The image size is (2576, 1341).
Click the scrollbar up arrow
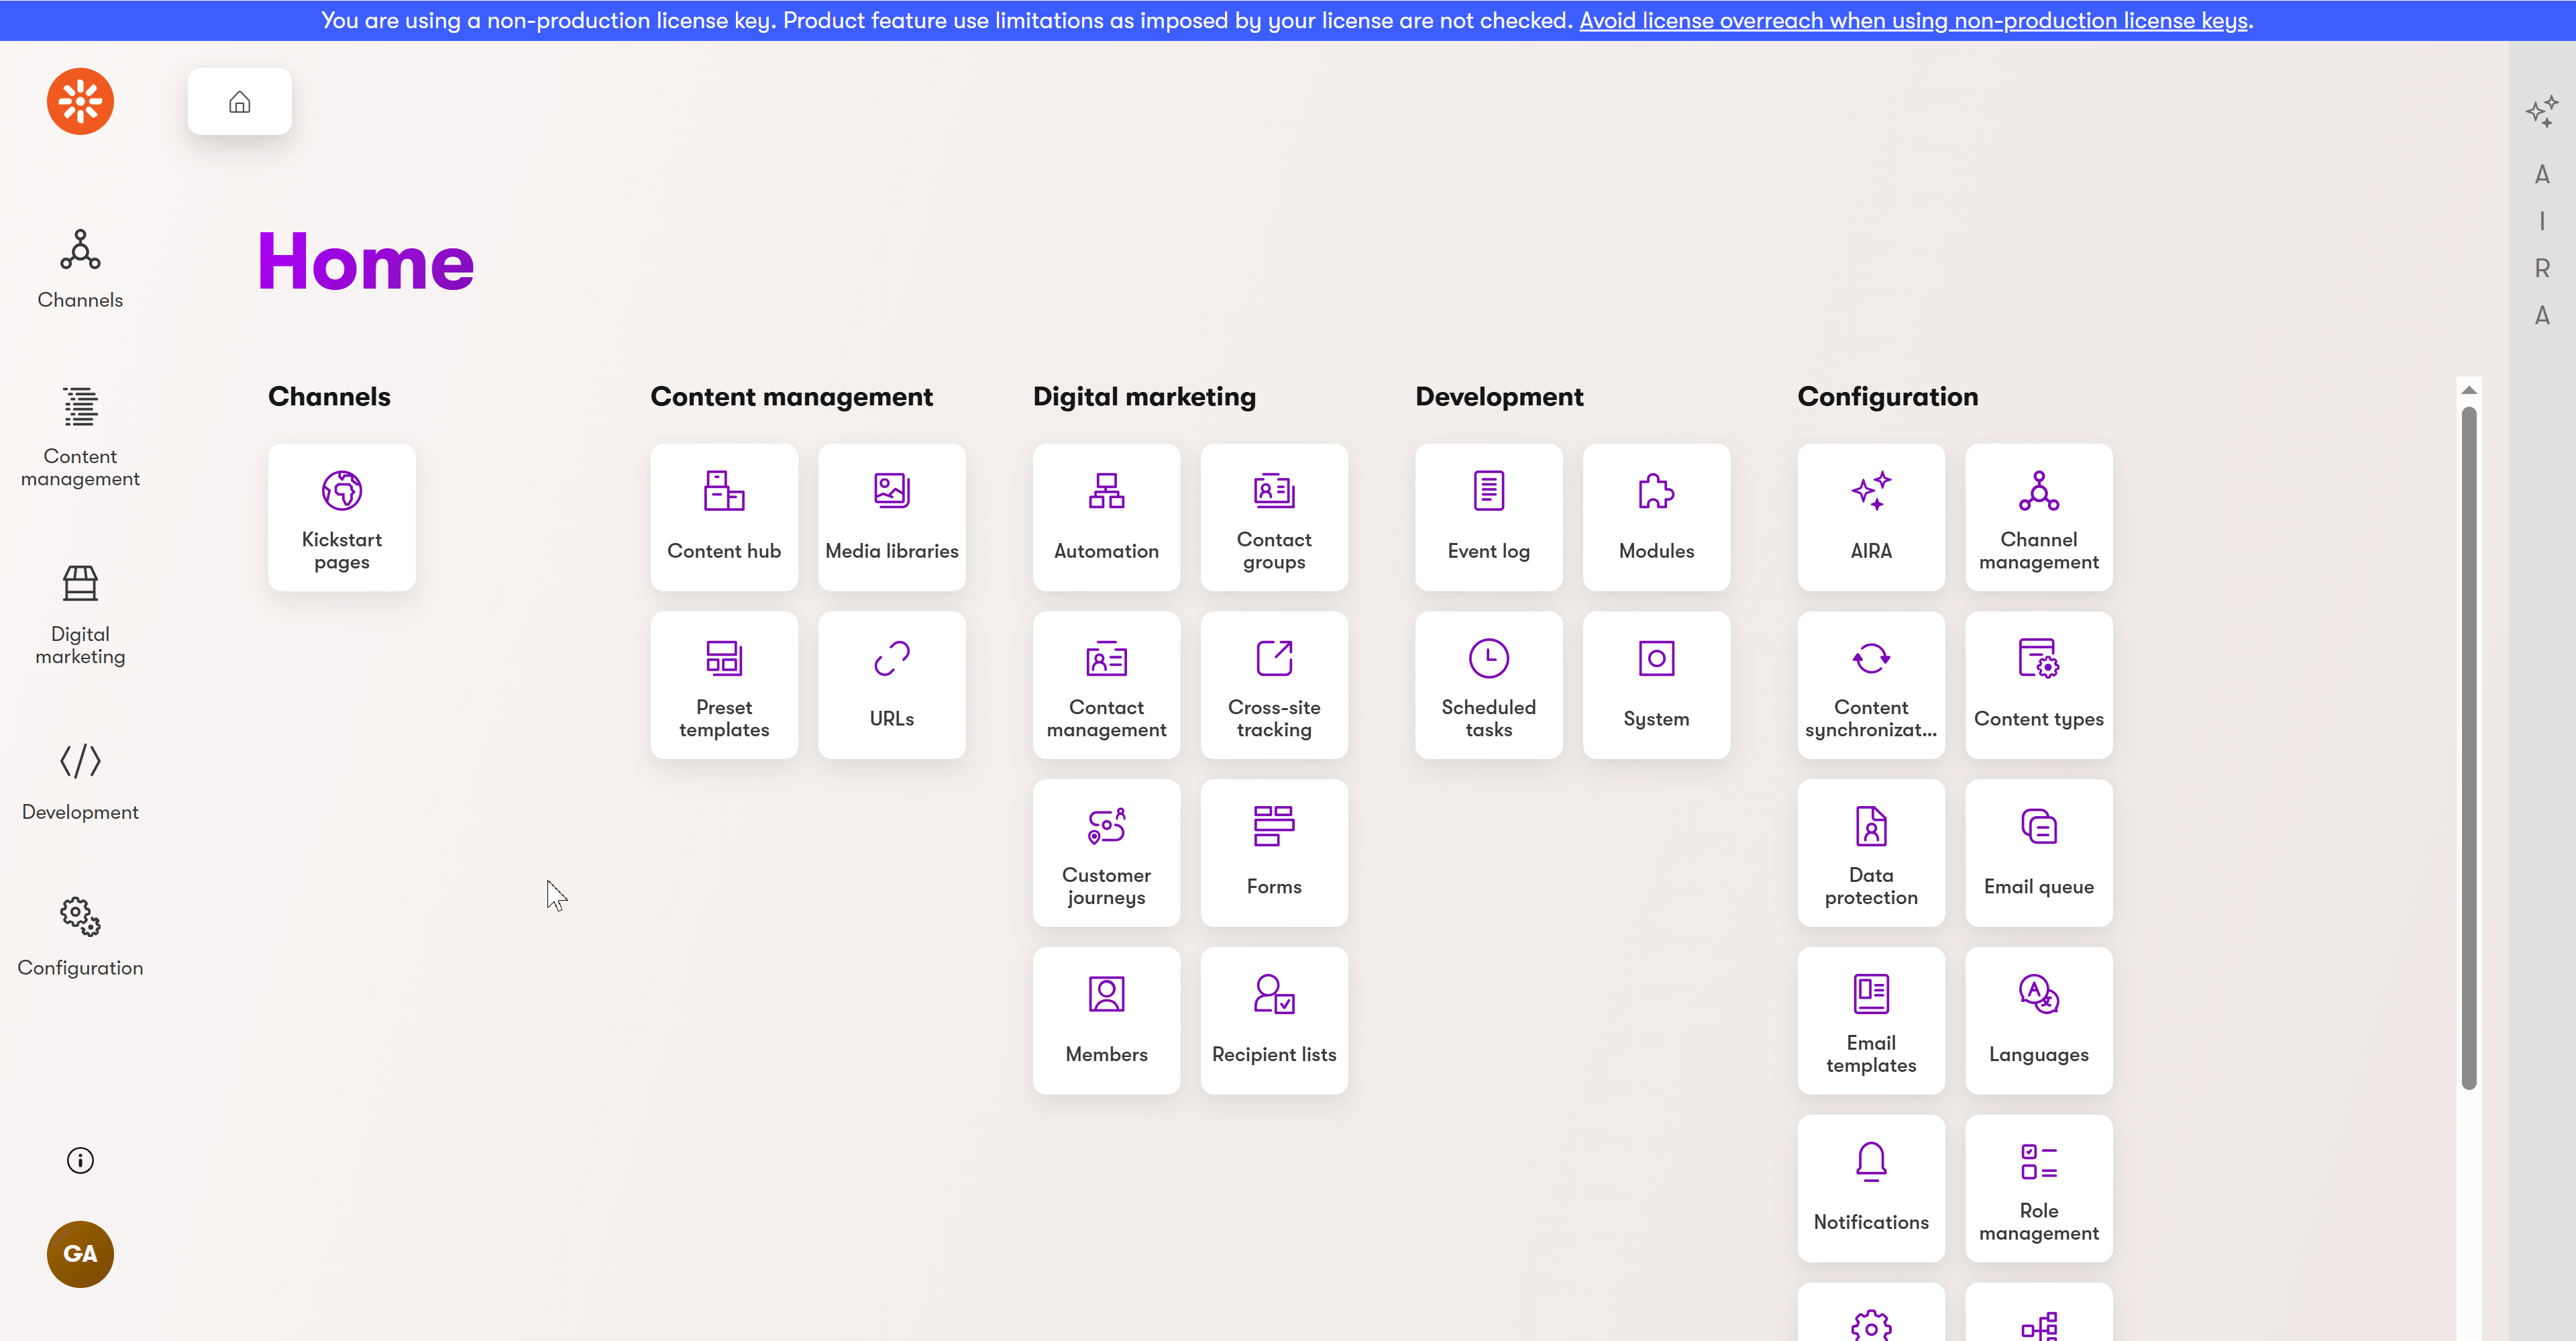(2469, 391)
